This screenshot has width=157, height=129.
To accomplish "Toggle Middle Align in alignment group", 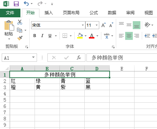I will 129,25.
